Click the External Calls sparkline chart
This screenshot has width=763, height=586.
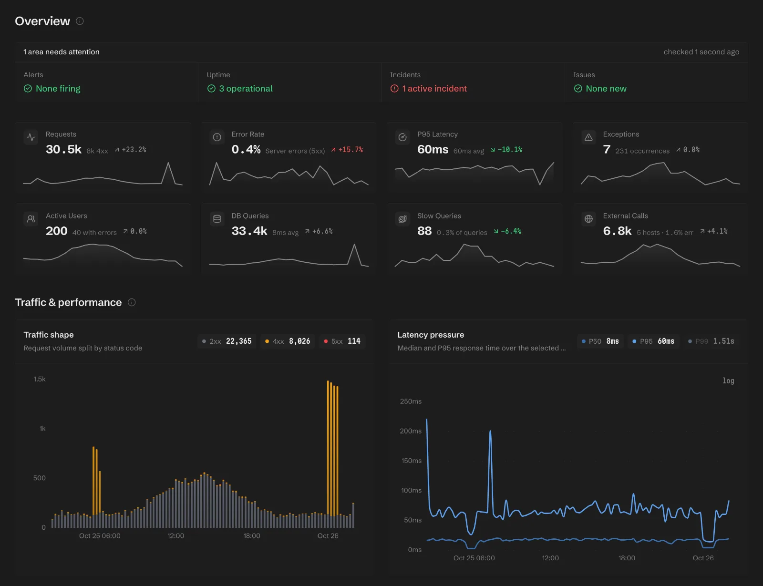(x=660, y=255)
